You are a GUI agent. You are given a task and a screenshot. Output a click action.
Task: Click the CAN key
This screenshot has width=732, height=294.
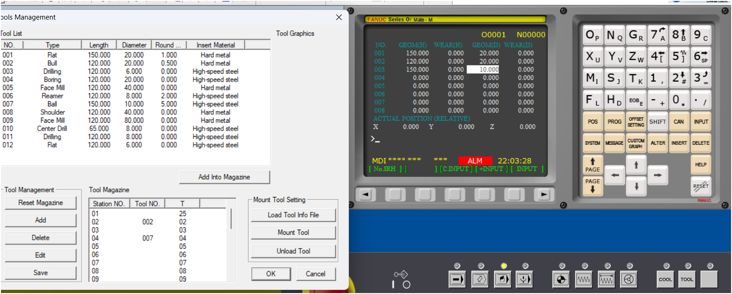click(x=679, y=121)
